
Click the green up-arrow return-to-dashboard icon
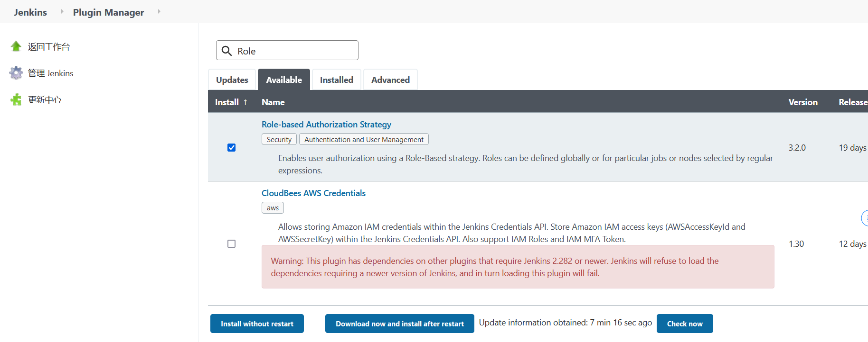16,46
